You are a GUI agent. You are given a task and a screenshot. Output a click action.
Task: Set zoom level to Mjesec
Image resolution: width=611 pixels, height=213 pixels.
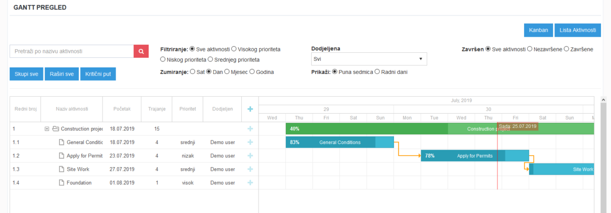pos(227,72)
